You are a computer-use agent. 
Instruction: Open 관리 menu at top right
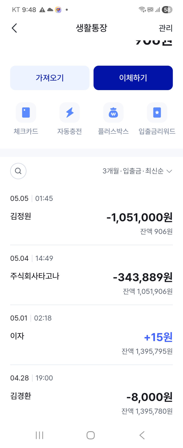click(x=166, y=28)
